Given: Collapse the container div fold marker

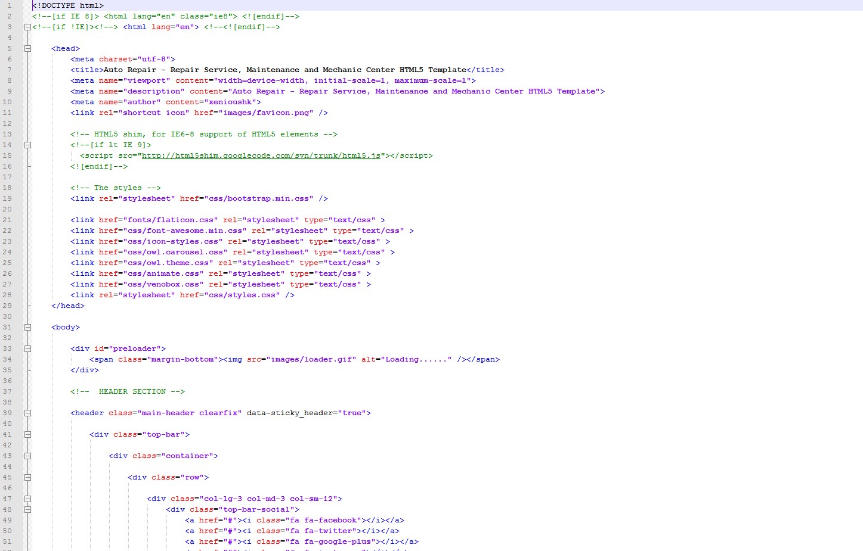Looking at the screenshot, I should (x=27, y=456).
